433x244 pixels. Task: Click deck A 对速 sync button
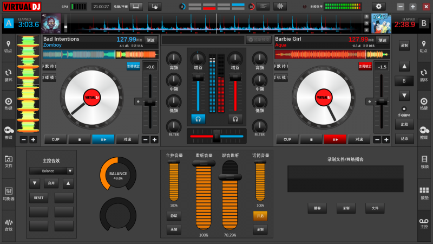tap(127, 139)
